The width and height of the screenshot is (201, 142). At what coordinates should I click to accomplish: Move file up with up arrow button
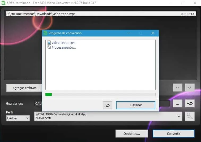(x=178, y=88)
